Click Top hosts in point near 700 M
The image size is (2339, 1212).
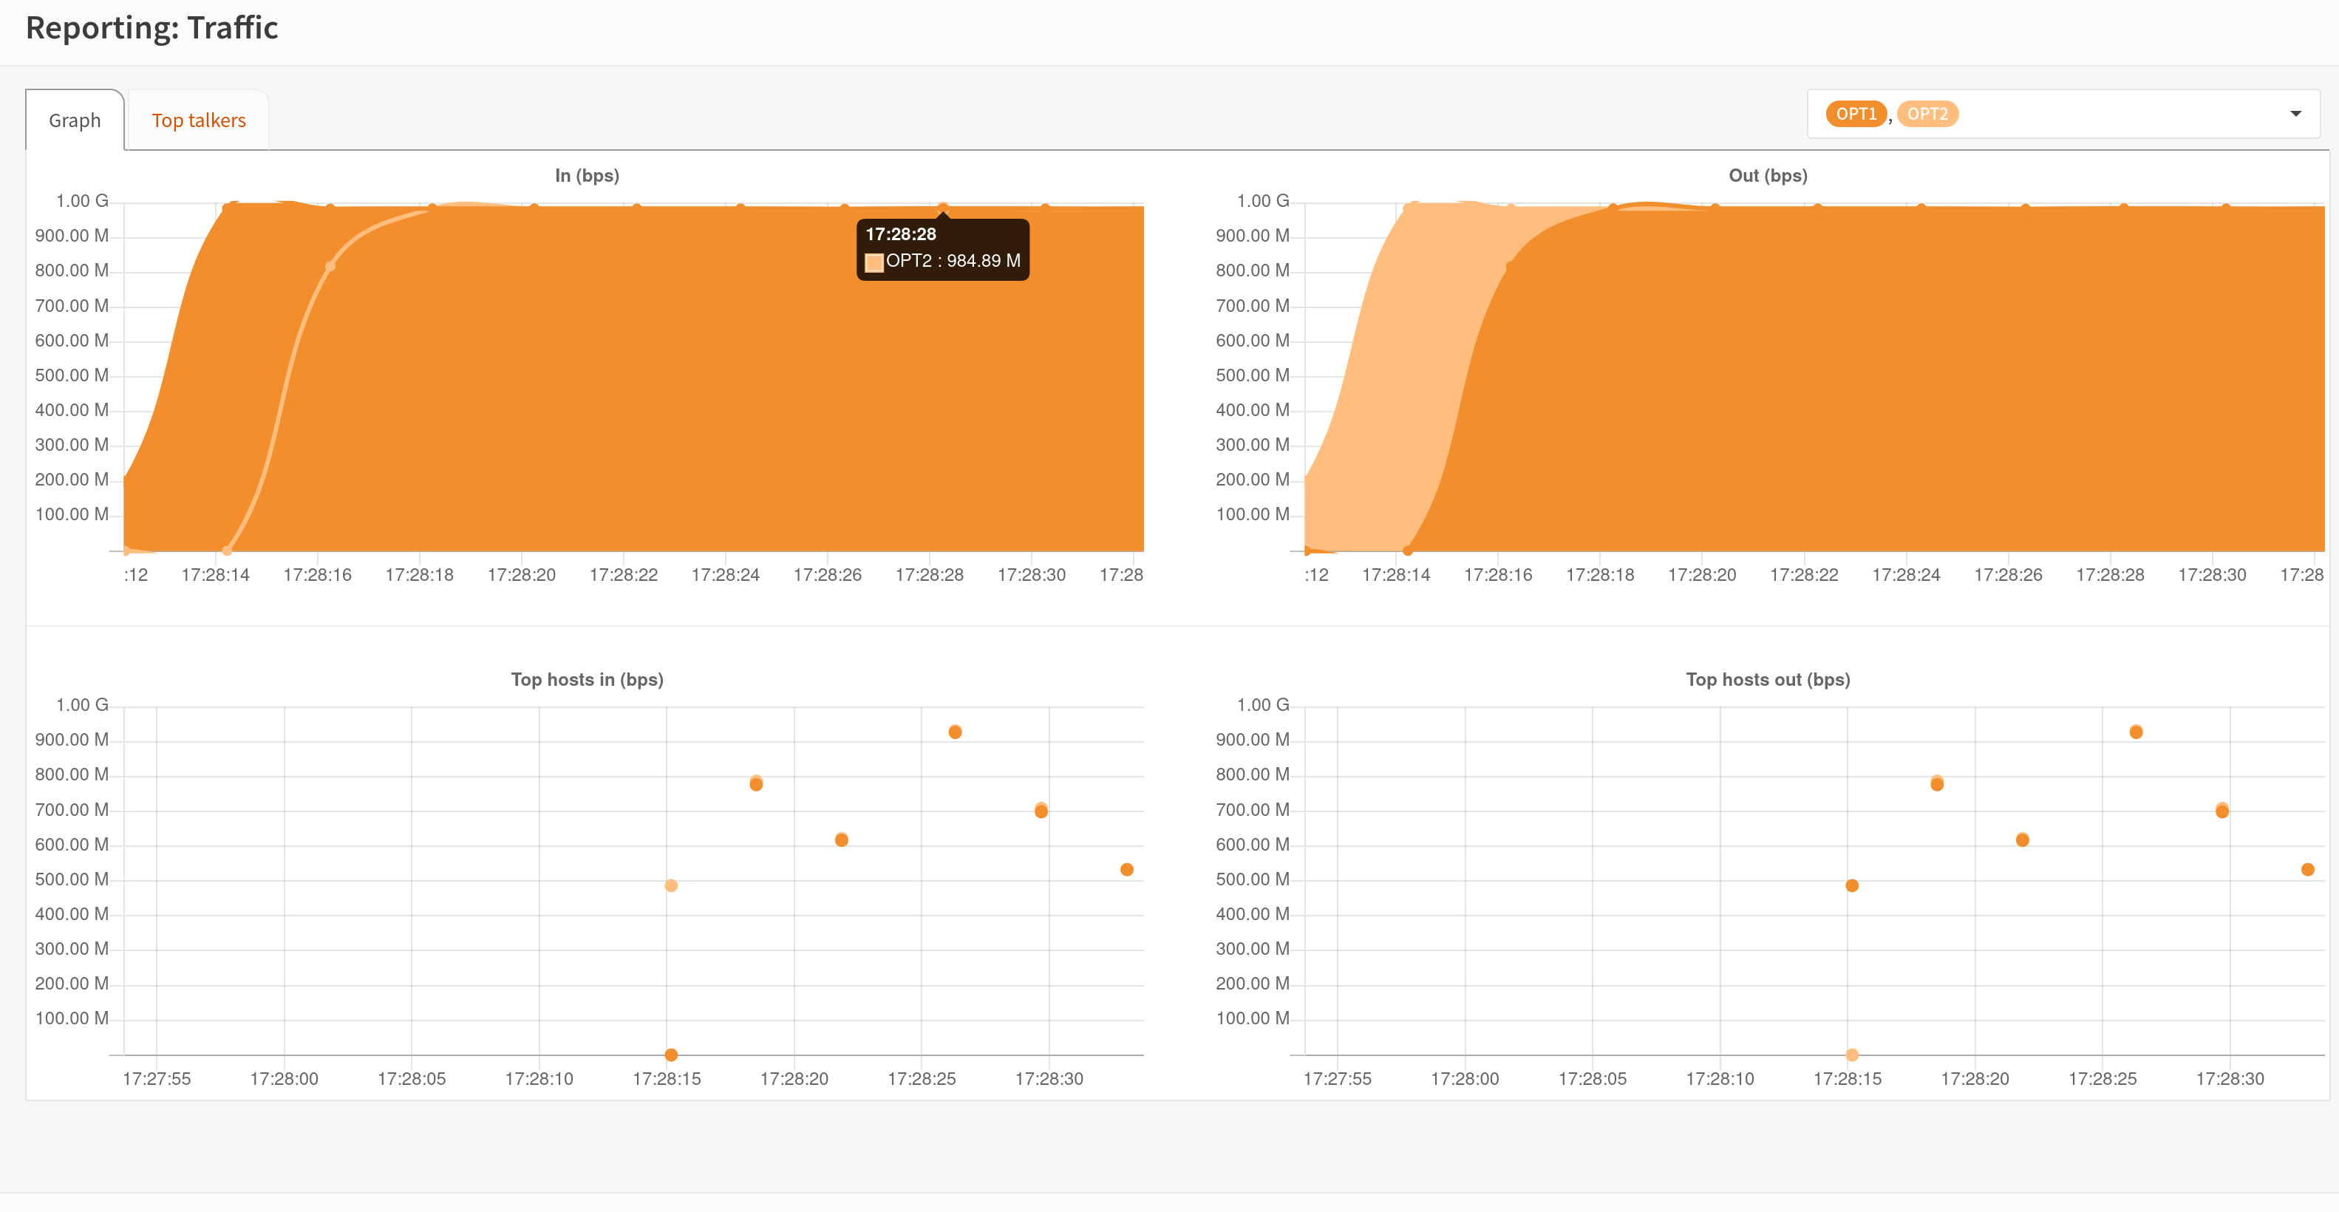[x=1041, y=811]
